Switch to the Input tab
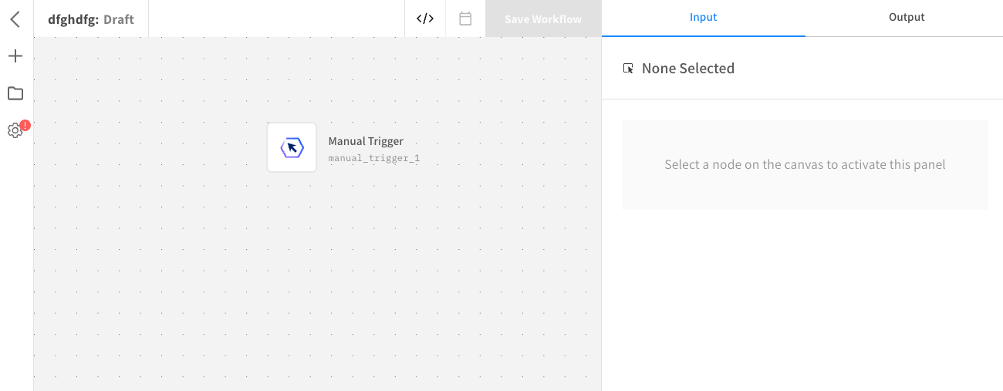This screenshot has width=1003, height=391. 704,18
